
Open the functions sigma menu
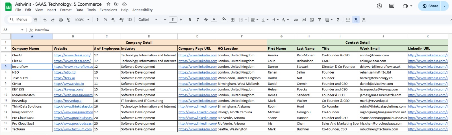coord(338,20)
